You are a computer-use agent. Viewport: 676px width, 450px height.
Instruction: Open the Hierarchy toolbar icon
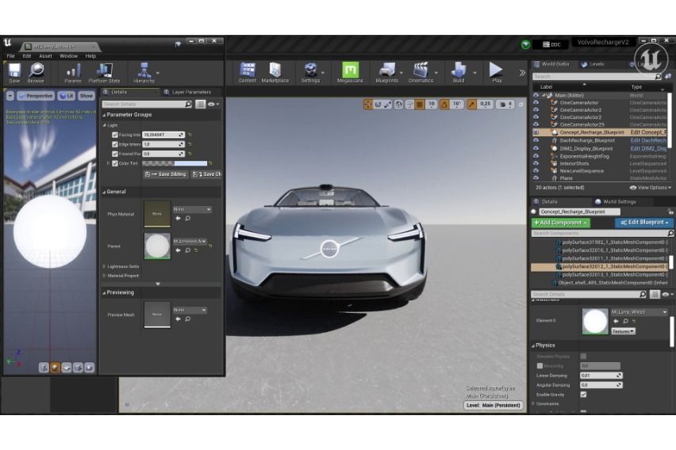click(144, 72)
